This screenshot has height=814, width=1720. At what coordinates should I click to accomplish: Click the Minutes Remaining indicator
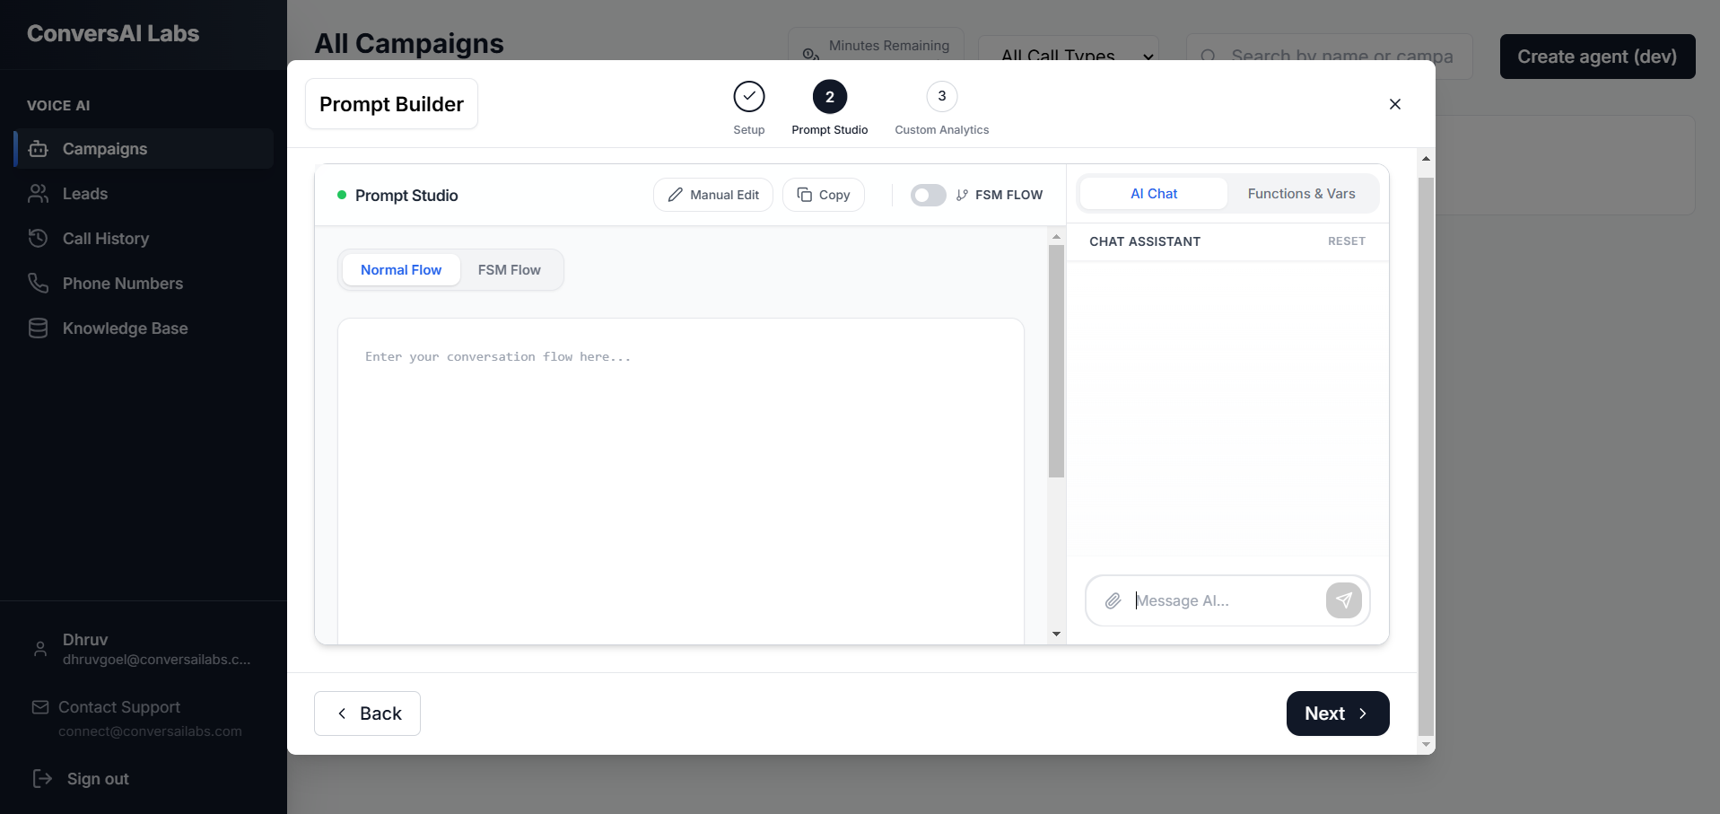click(x=876, y=46)
